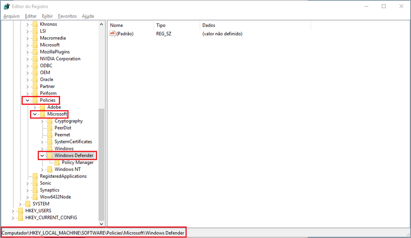Click the Registry Editor title bar icon
Viewport: 411px width, 238px height.
coord(6,6)
